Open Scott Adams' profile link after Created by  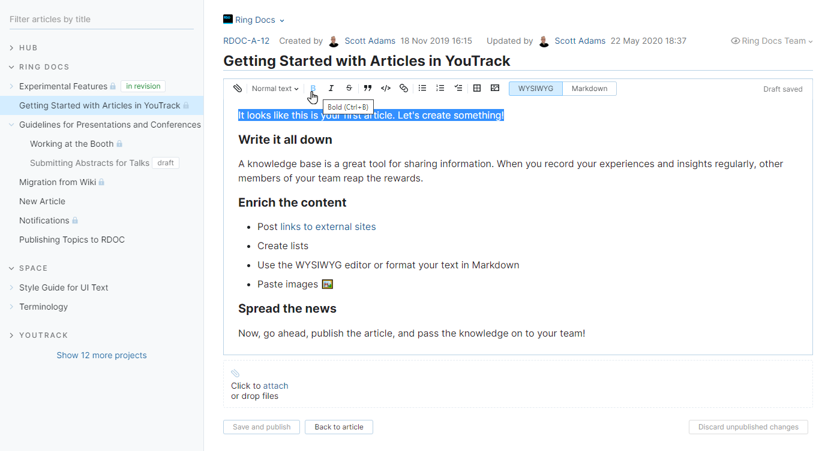(x=370, y=41)
